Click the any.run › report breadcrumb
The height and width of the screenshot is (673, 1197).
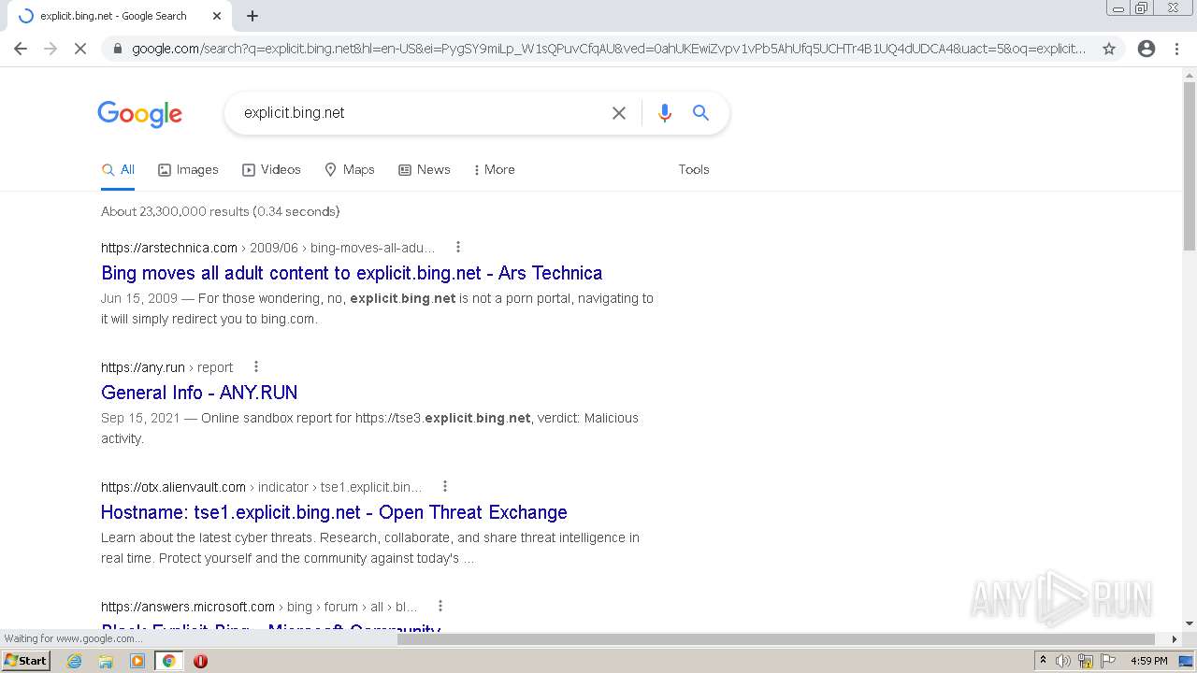coord(166,367)
